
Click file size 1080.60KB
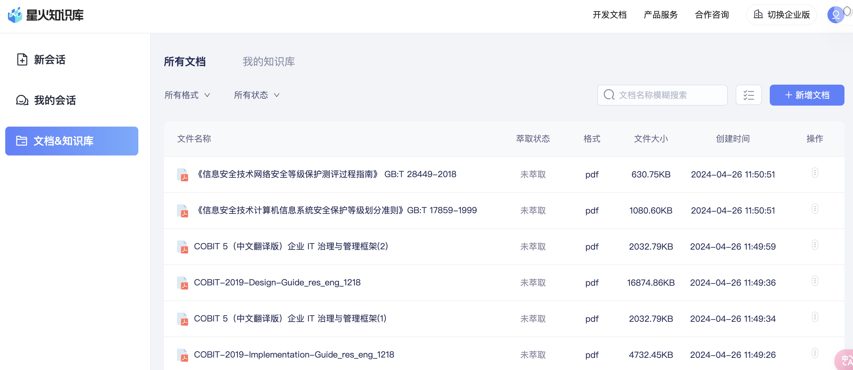pyautogui.click(x=651, y=211)
